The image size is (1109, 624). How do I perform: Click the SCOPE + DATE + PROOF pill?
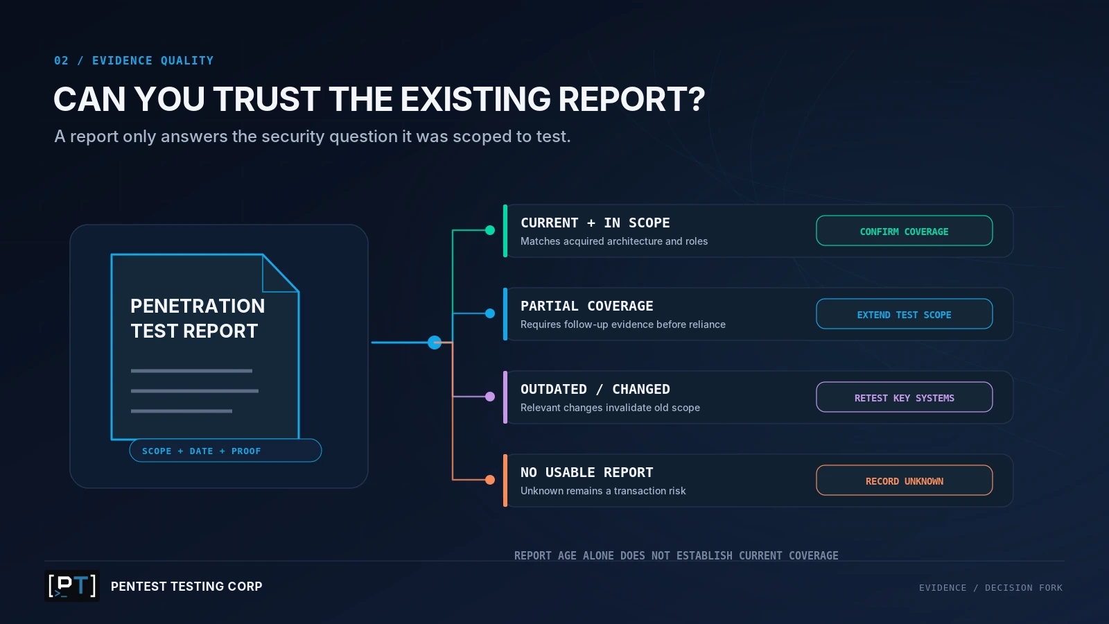(225, 451)
